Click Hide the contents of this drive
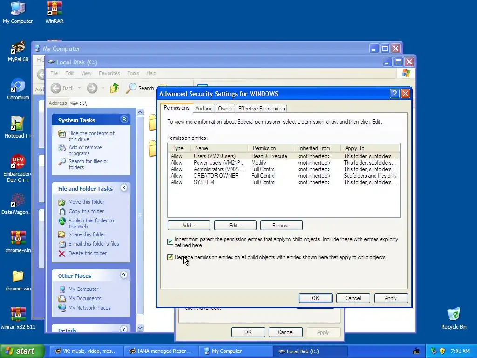 pos(91,136)
